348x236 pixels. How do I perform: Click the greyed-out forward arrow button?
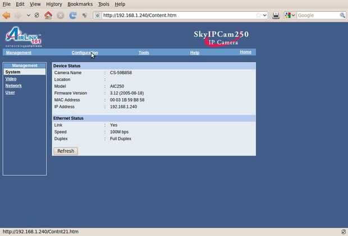(18, 15)
